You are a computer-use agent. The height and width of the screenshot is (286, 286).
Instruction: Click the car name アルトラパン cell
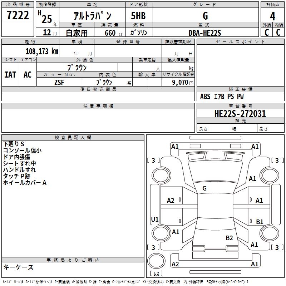[92, 15]
